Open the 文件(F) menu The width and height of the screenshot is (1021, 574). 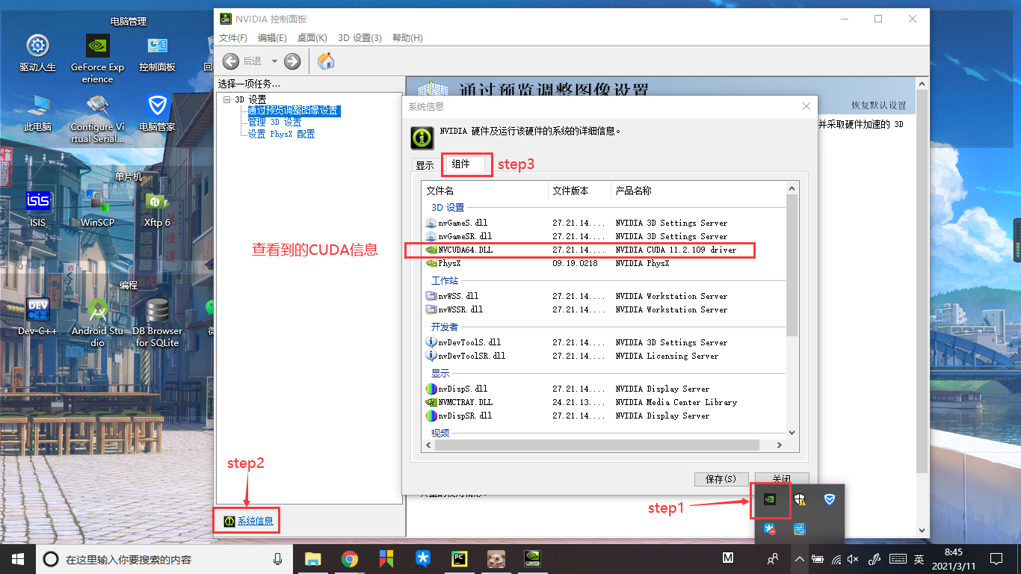pos(232,38)
